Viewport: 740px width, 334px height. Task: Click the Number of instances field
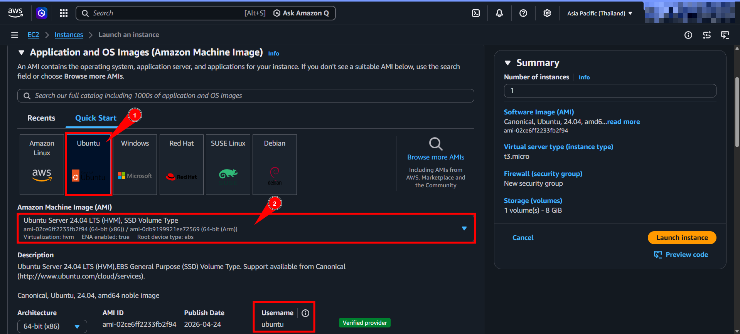click(610, 91)
